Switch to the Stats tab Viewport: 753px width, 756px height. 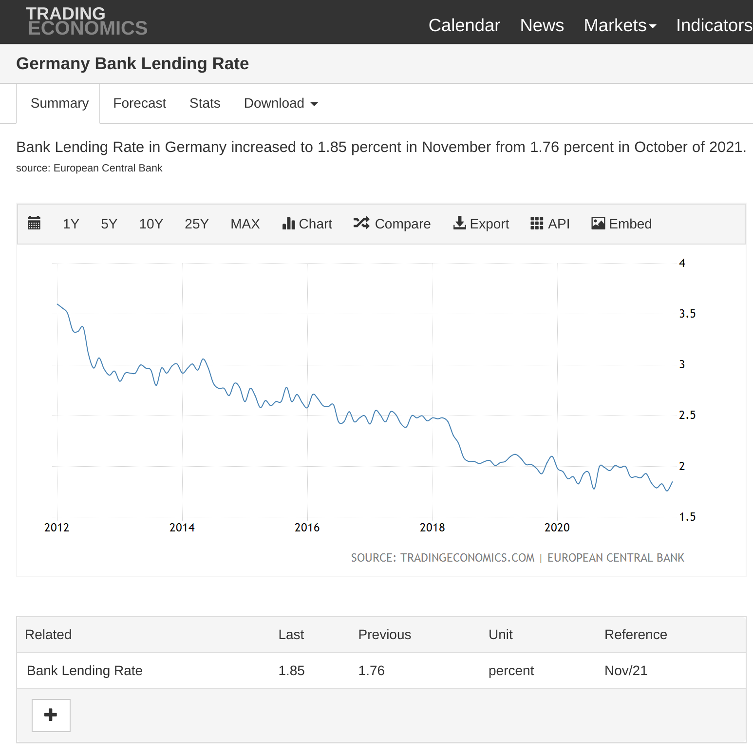(x=205, y=103)
